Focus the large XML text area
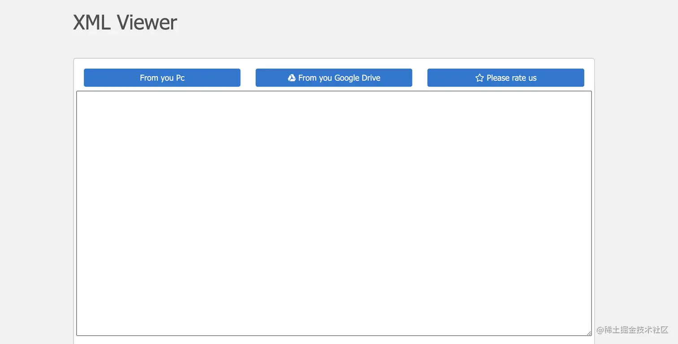678x344 pixels. pos(334,213)
